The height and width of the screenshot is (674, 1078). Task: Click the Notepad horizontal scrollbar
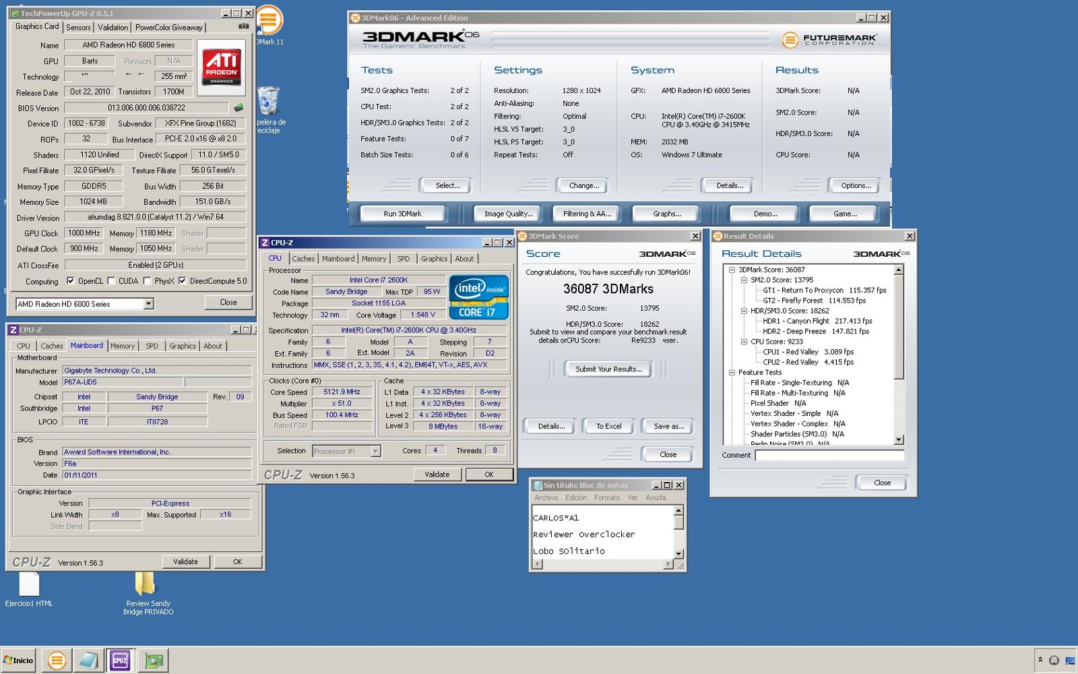pyautogui.click(x=603, y=564)
